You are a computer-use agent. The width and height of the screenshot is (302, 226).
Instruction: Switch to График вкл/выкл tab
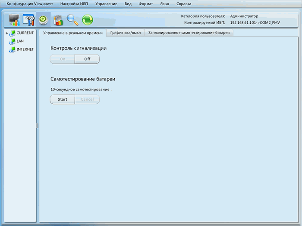click(x=126, y=33)
